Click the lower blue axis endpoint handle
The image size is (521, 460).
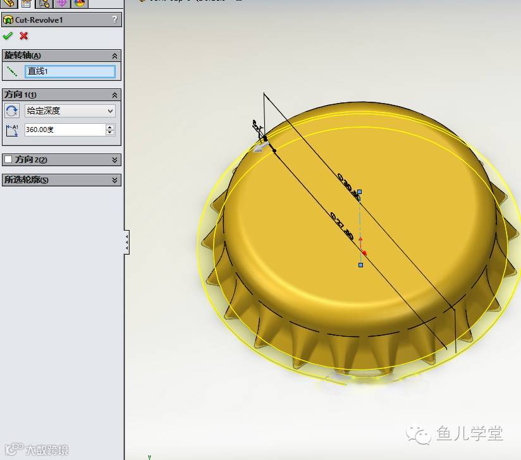coord(360,265)
